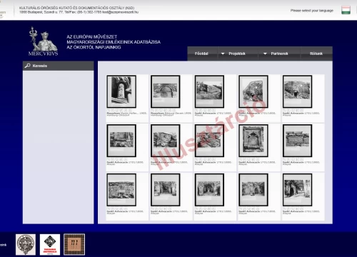Expand the Partnerek dropdown arrow

point(265,54)
